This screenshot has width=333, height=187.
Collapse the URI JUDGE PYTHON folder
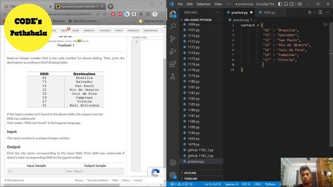pos(198,20)
